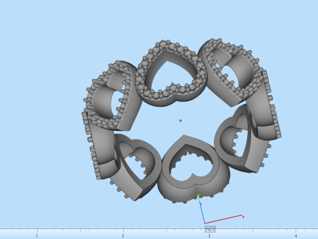This screenshot has width=318, height=239.
Task: Click the green center point of the ring model
Action: 180,121
